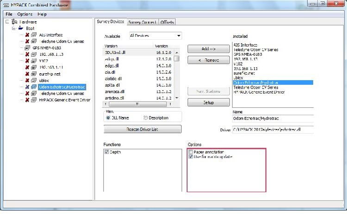Select AIS Interface in the Installed list
Image resolution: width=347 pixels, height=217 pixels.
click(x=245, y=45)
